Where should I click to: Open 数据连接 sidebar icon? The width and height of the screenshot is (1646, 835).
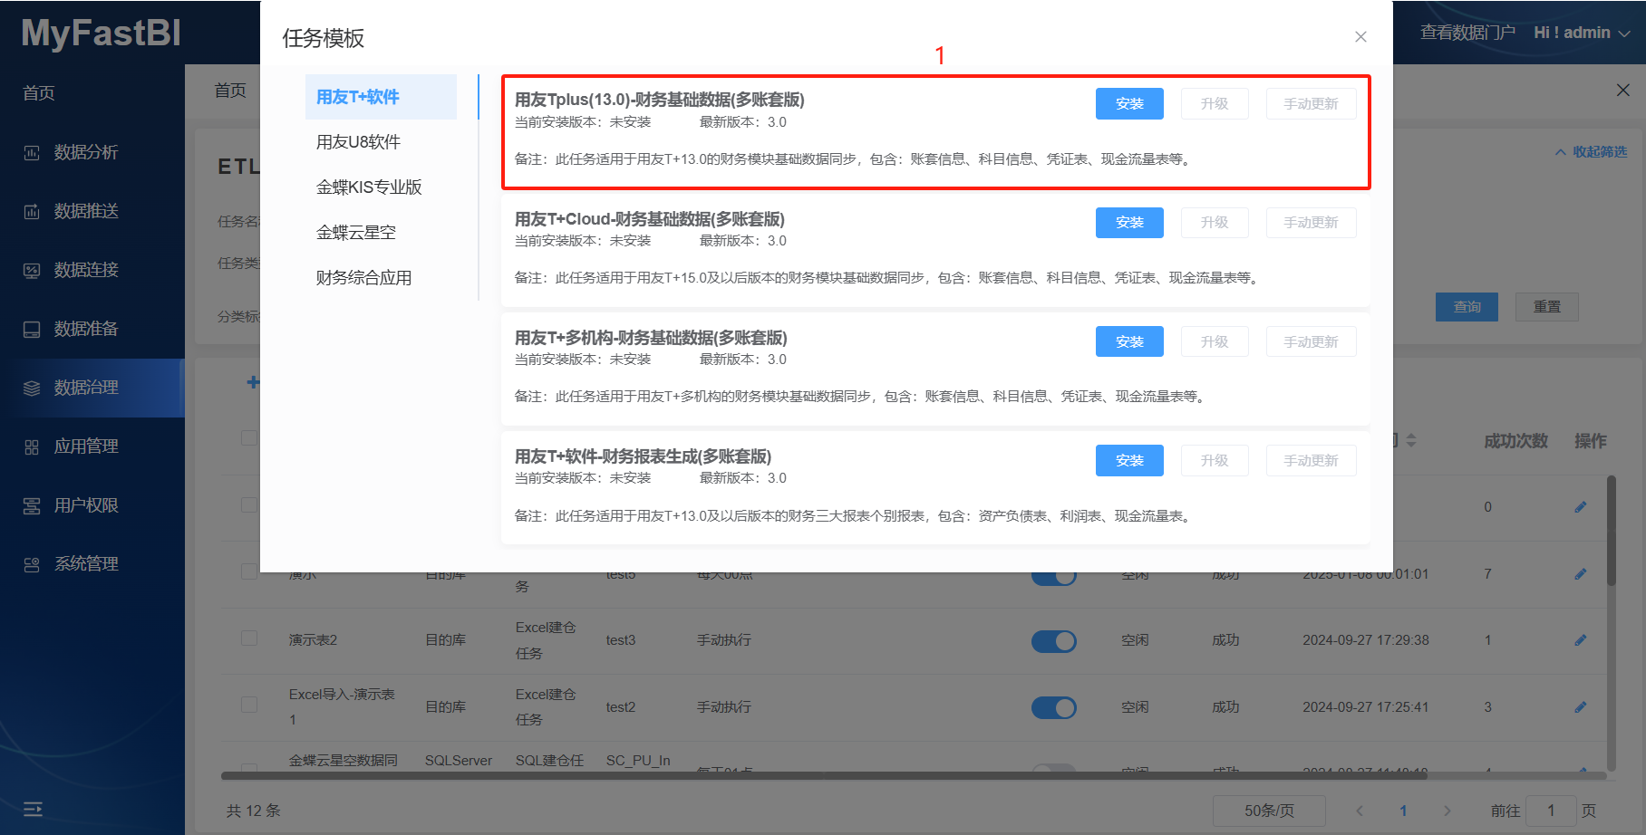[x=32, y=271]
